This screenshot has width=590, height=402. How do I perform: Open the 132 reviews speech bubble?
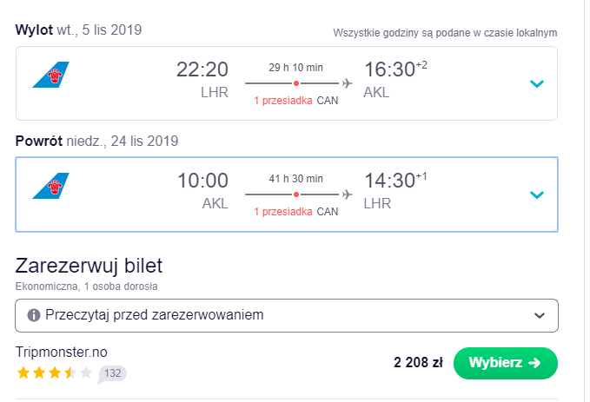[112, 374]
